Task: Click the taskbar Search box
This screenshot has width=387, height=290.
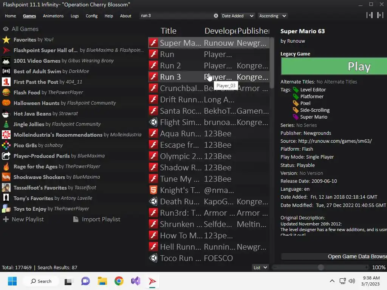Action: click(41, 281)
